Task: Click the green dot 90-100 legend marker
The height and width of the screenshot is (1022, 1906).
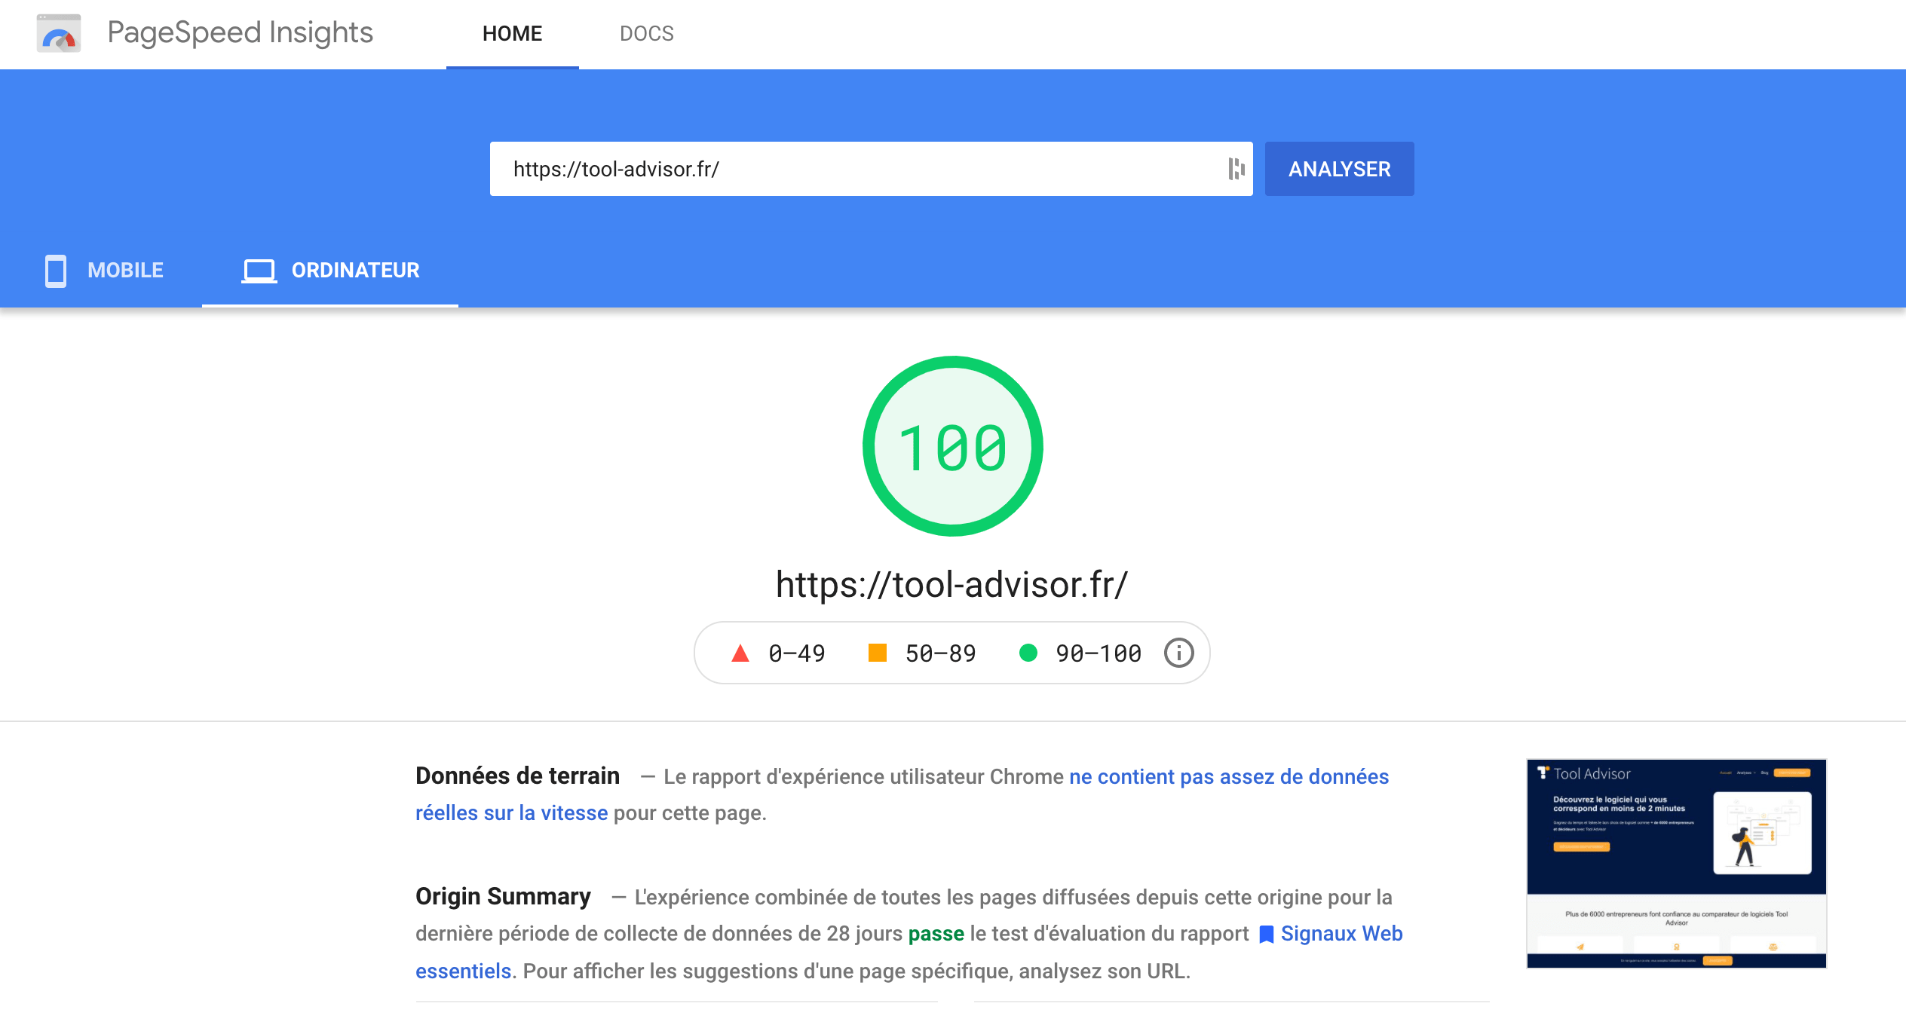Action: pyautogui.click(x=1030, y=653)
